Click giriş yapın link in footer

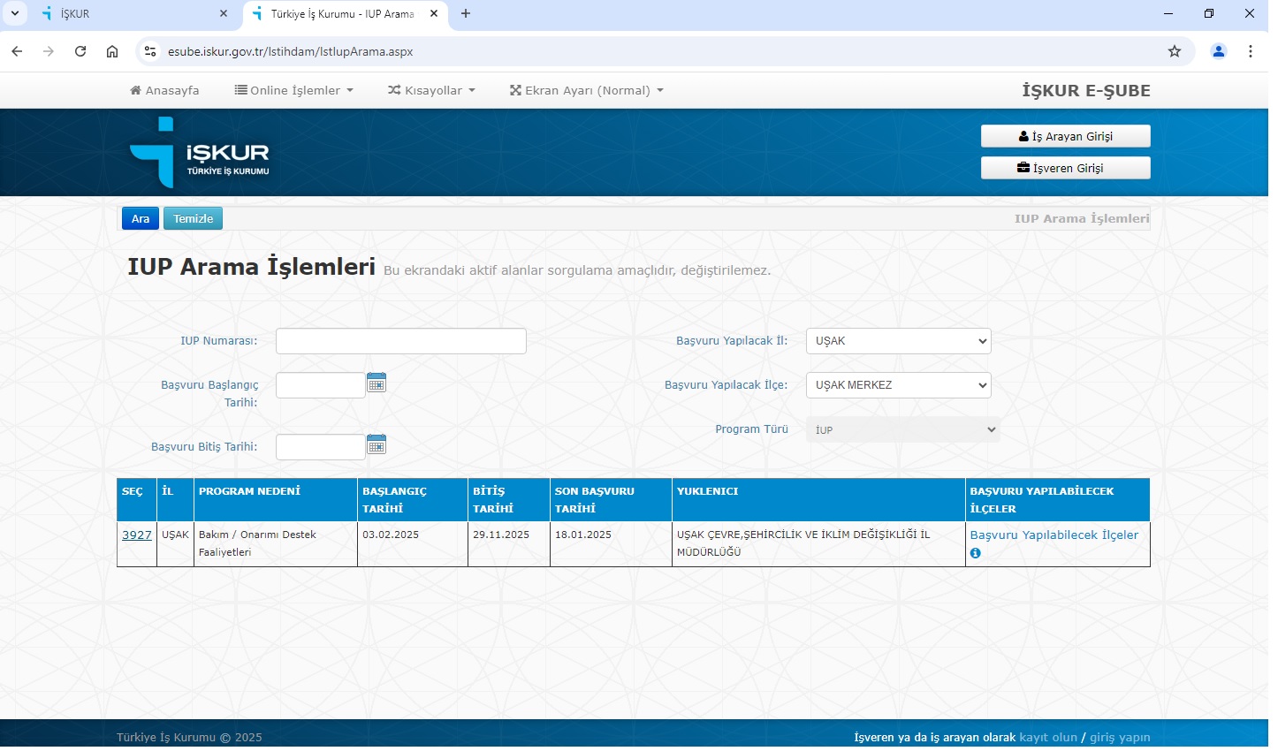(x=1120, y=738)
